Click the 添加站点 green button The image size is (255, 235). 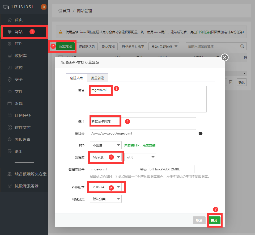pos(65,46)
